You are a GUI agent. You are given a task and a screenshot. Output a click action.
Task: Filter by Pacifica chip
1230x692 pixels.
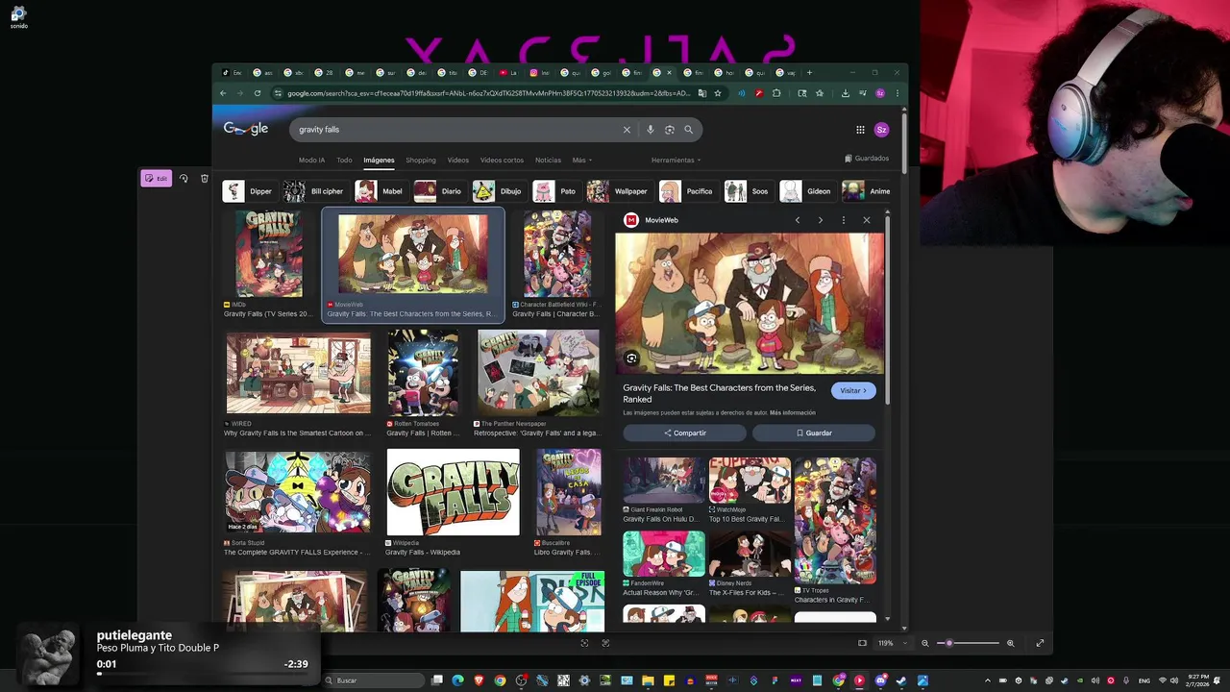[688, 191]
